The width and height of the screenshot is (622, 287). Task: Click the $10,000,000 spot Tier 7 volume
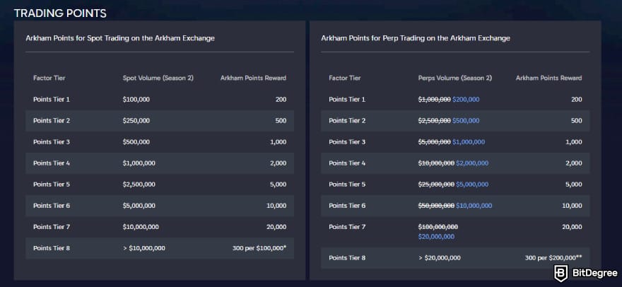(x=141, y=227)
